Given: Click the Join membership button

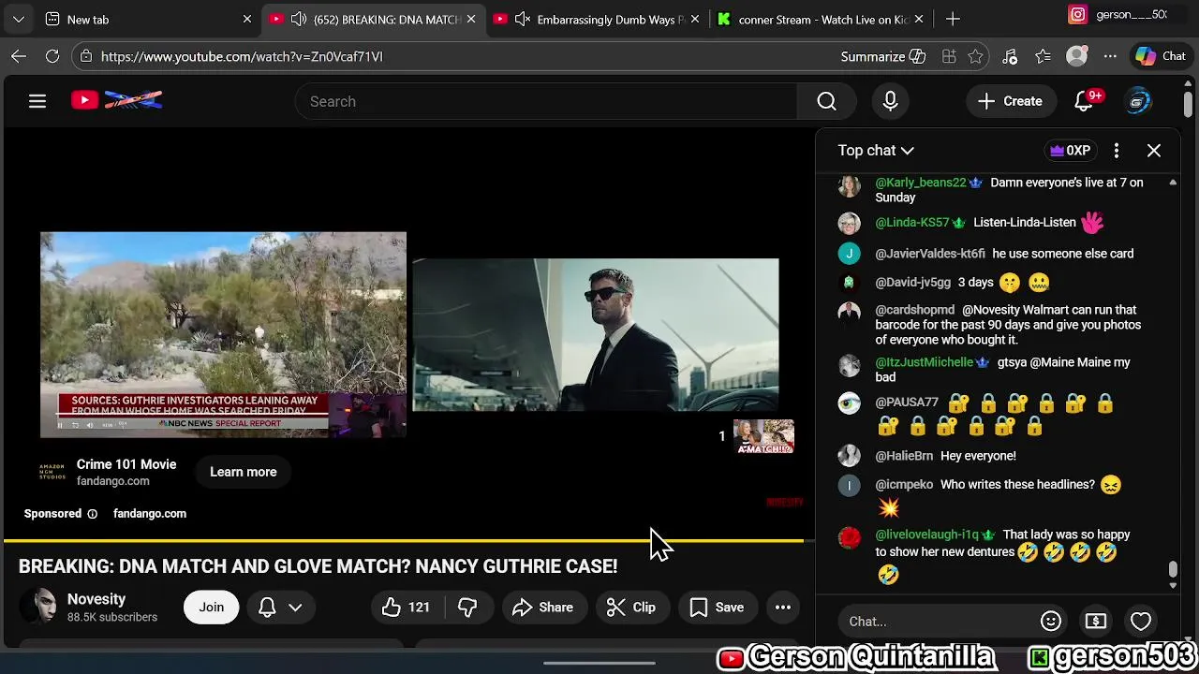Looking at the screenshot, I should coord(211,607).
